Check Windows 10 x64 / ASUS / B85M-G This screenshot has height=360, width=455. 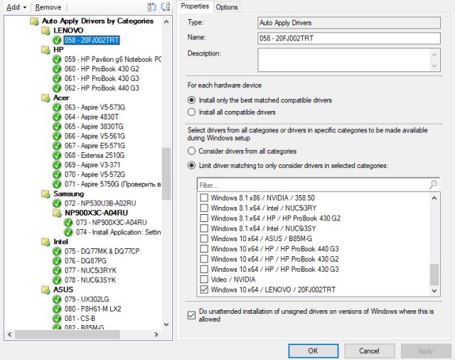tap(204, 238)
